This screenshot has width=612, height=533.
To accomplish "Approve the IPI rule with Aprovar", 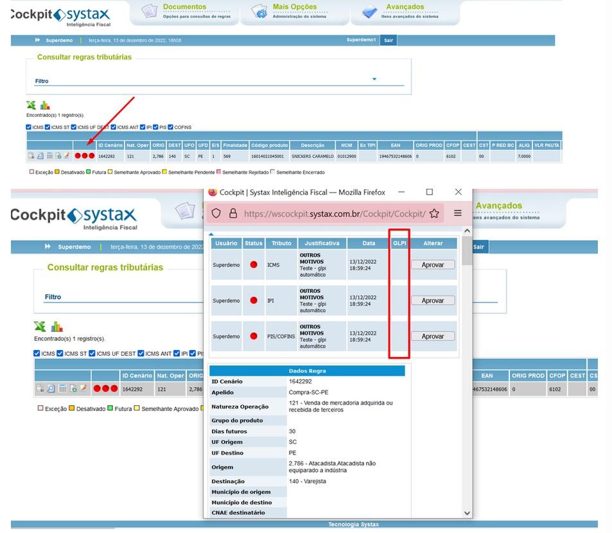I will [433, 301].
